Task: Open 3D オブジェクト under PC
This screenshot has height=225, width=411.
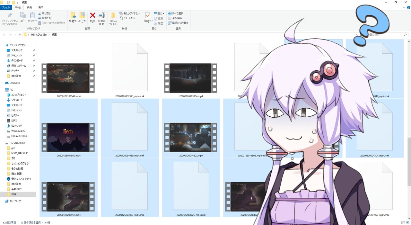Action: 16,95
